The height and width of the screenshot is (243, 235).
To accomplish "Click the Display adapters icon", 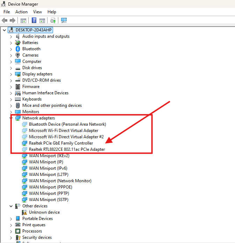I will tap(18, 74).
